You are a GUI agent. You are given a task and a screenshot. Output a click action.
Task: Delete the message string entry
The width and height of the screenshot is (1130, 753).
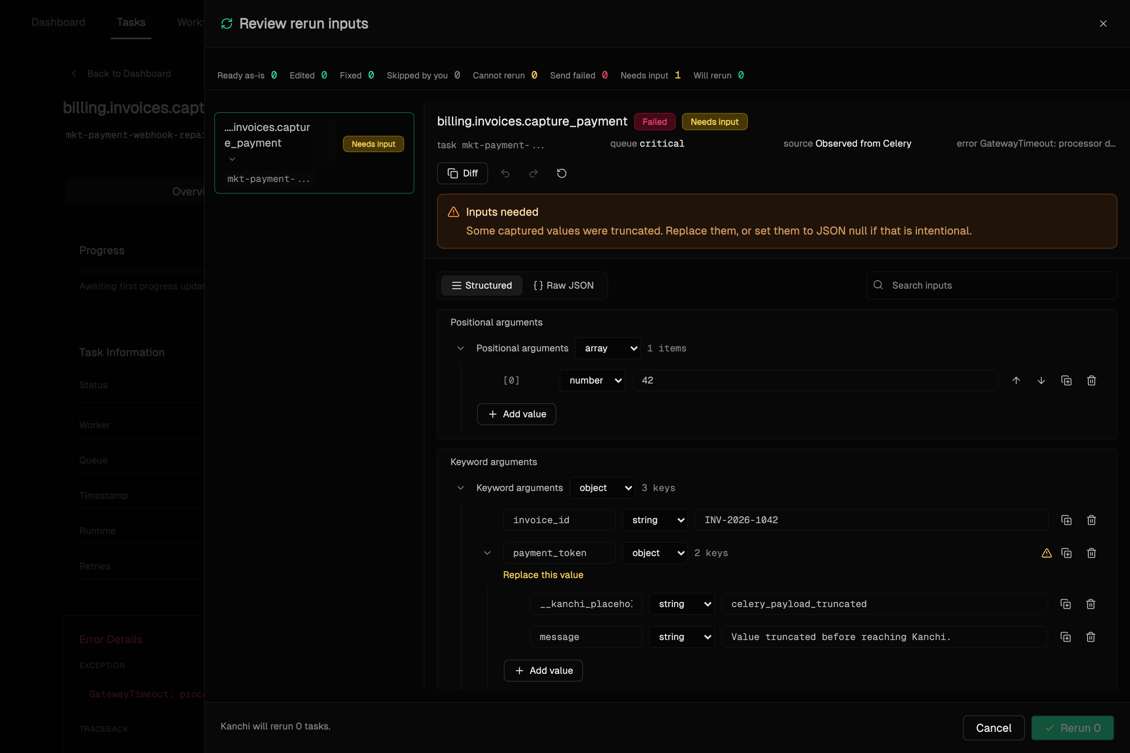tap(1091, 637)
